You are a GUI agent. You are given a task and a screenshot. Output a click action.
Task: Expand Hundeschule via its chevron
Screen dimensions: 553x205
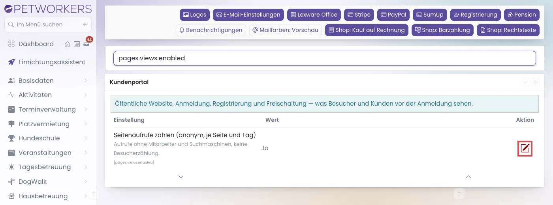(86, 138)
